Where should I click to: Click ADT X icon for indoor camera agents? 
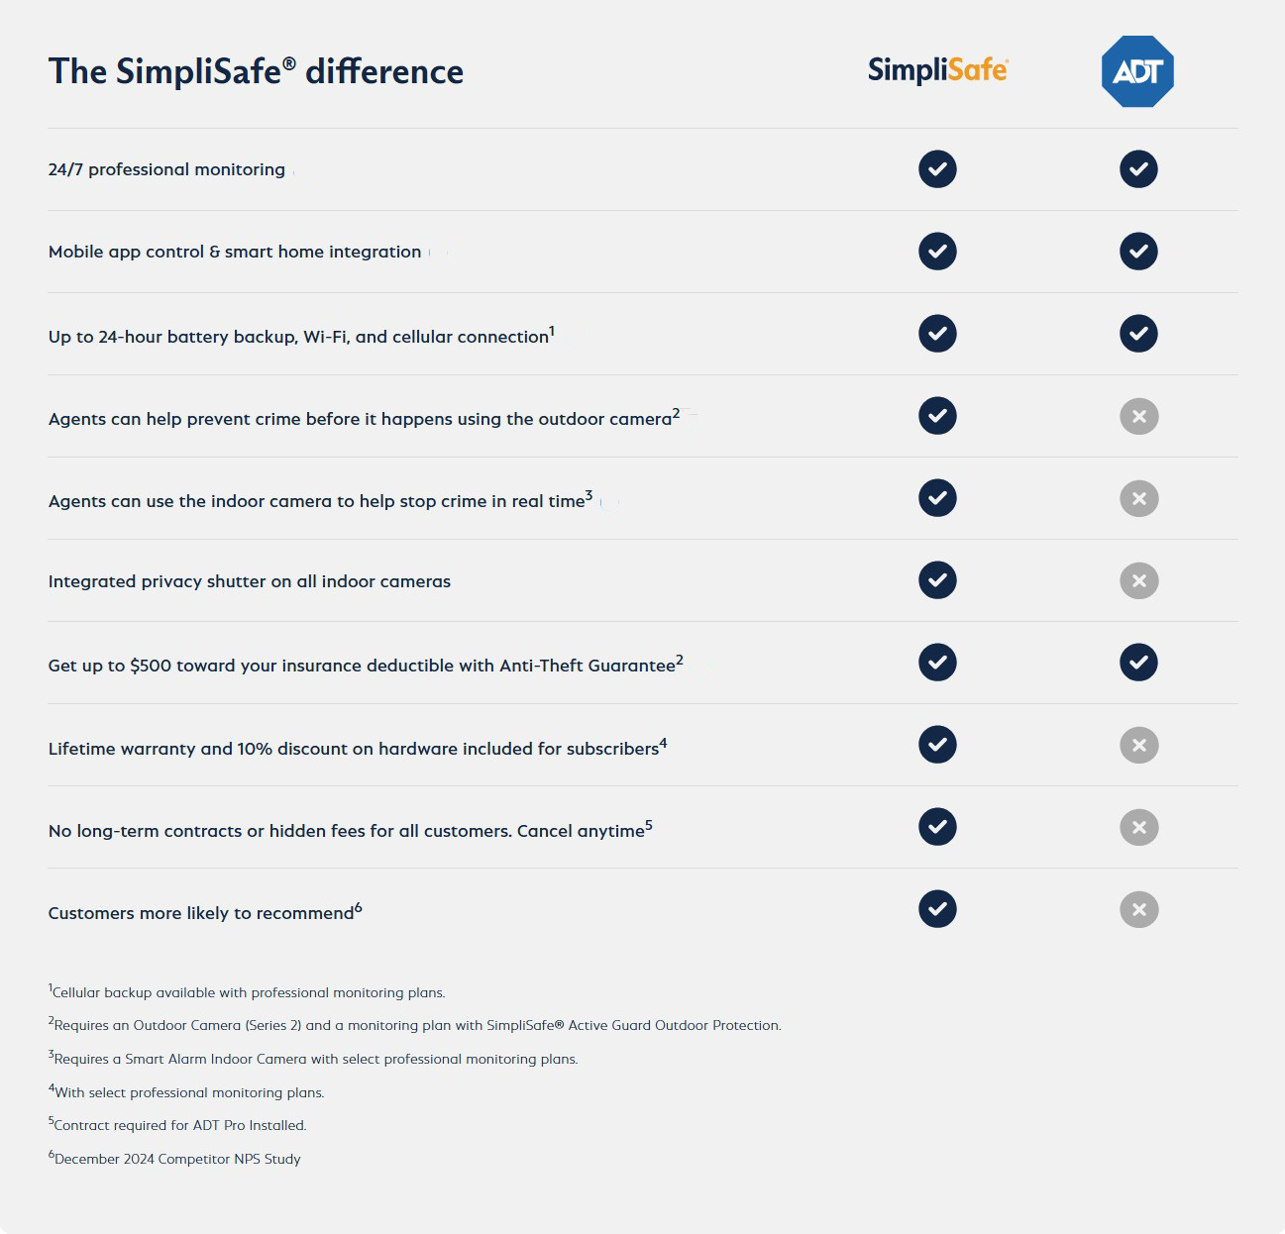1138,499
